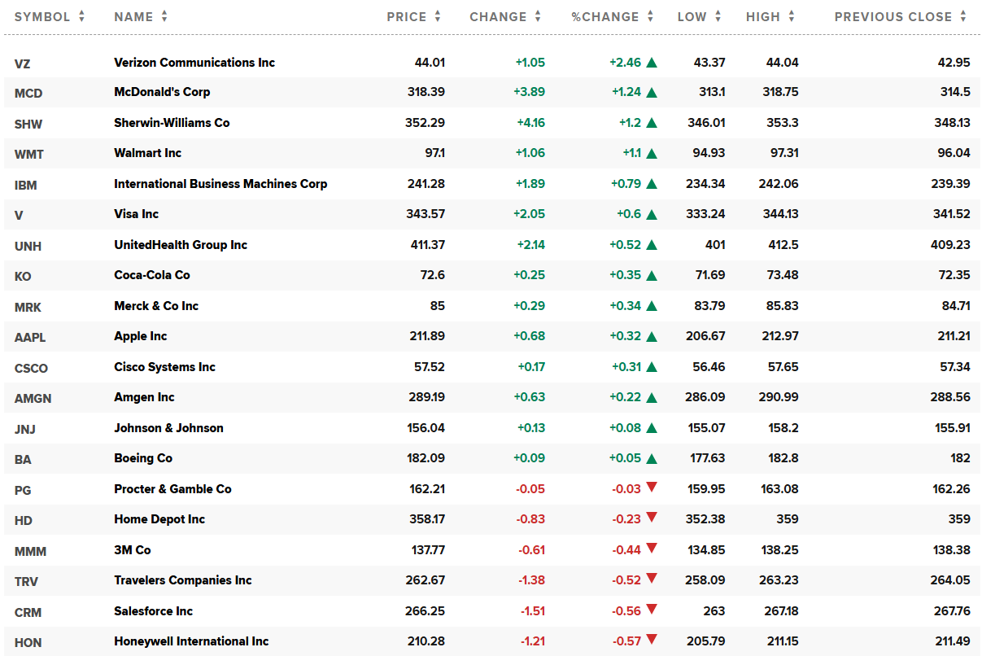Click the Boeing Co company name
This screenshot has height=656, width=982.
tap(143, 458)
